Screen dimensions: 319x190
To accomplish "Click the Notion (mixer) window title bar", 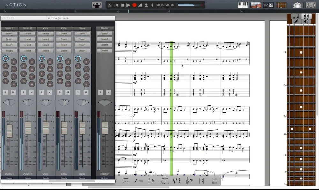I will tap(58, 18).
